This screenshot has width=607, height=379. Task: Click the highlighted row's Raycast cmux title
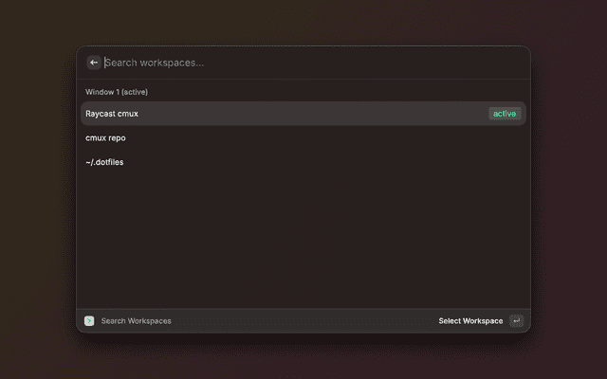pyautogui.click(x=112, y=114)
